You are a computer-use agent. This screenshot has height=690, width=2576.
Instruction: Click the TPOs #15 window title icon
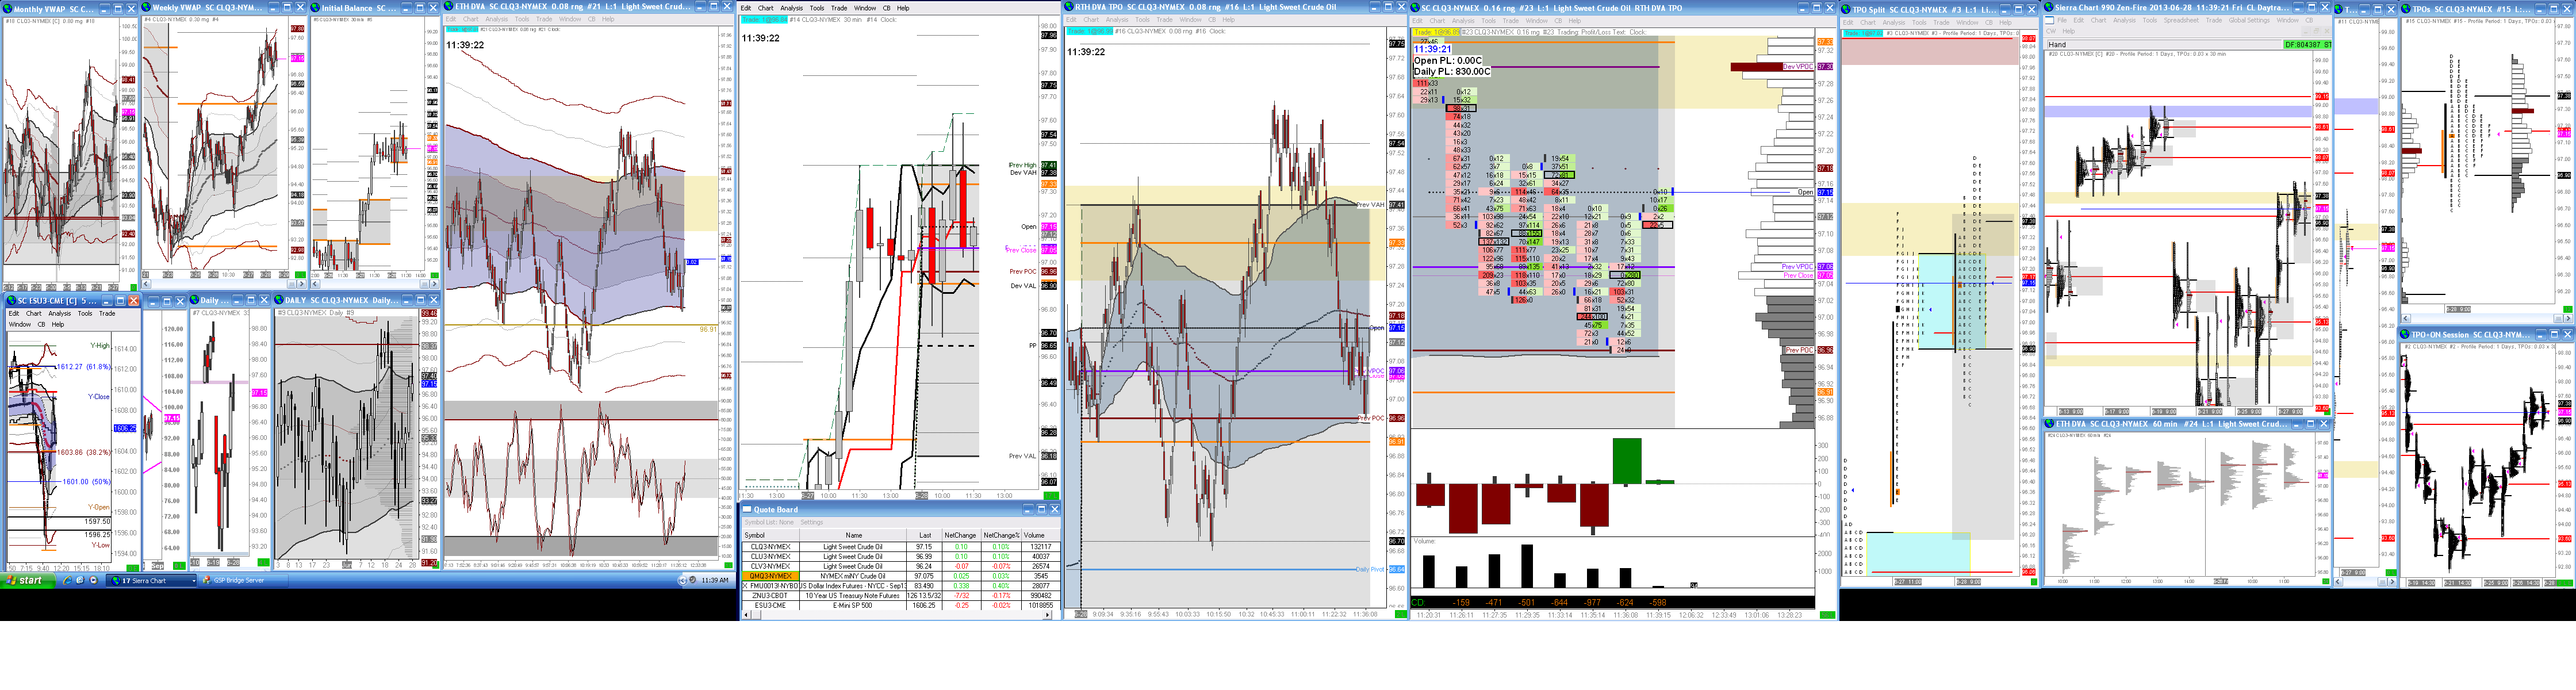click(x=2406, y=9)
